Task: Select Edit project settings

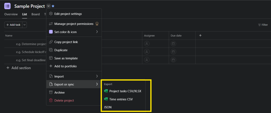Action: pyautogui.click(x=68, y=14)
